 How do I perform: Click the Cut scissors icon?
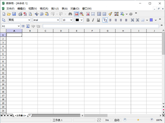[37, 14]
